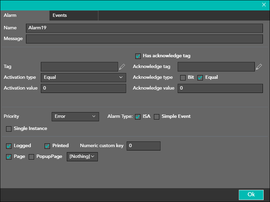This screenshot has height=202, width=270.
Task: Uncheck the Logged checkbox
Action: click(x=9, y=146)
